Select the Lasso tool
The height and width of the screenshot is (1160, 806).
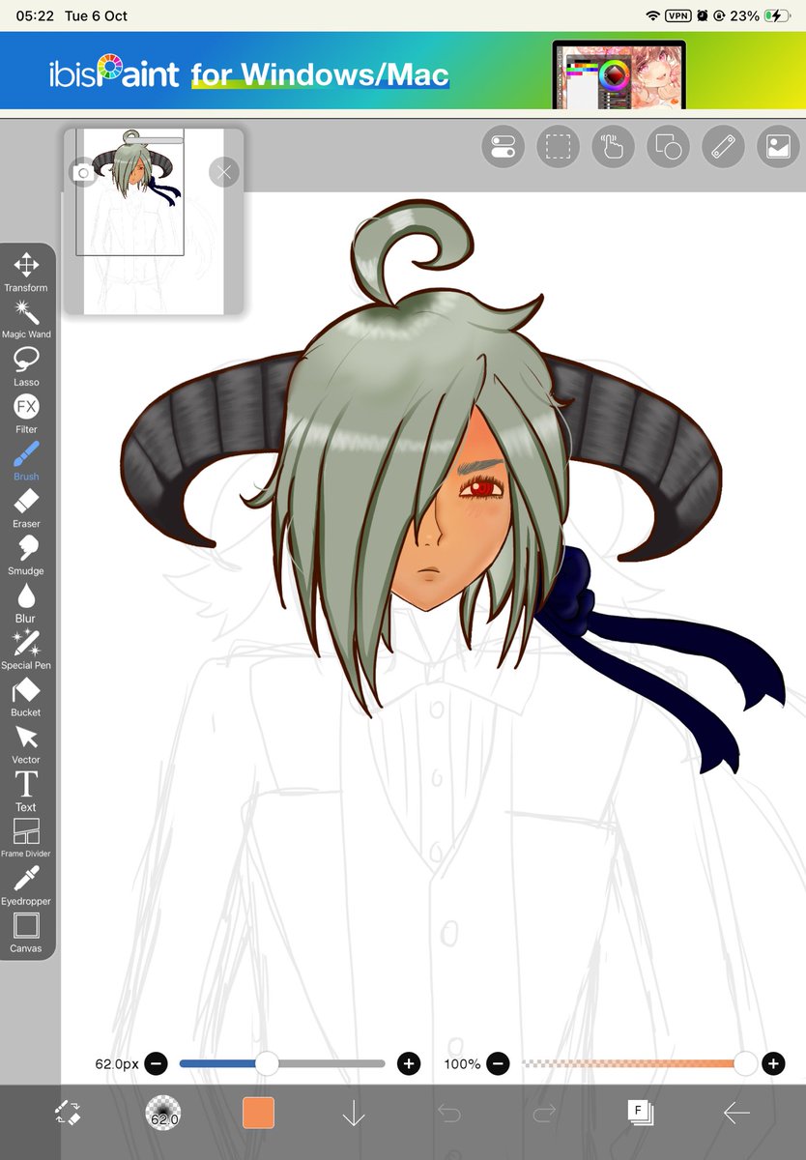(x=26, y=366)
